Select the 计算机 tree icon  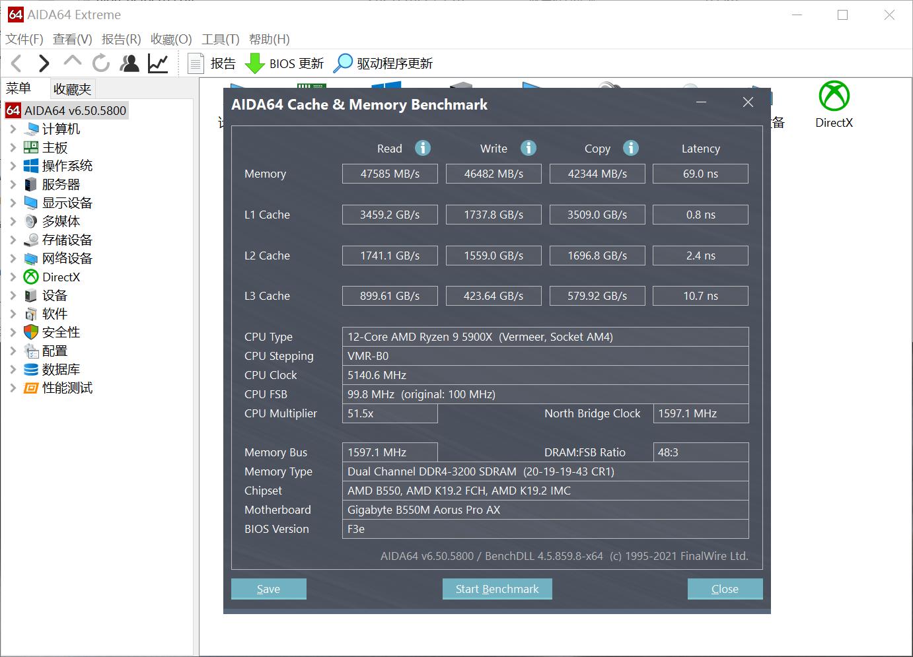31,129
